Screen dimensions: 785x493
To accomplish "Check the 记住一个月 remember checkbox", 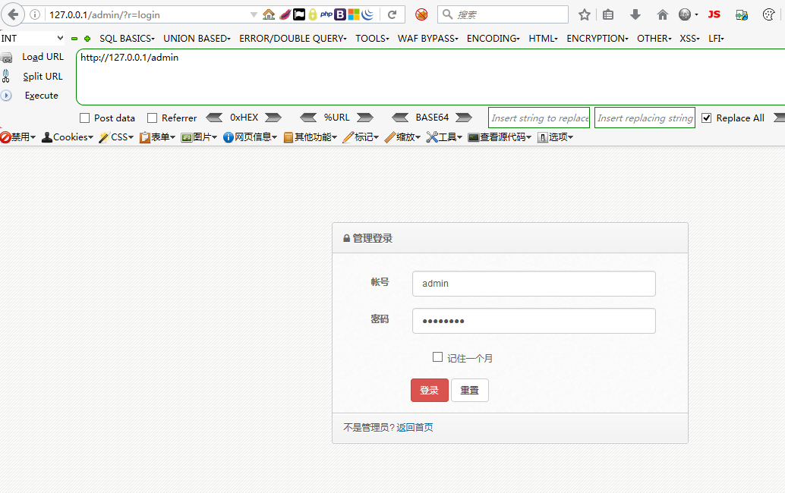I will tap(437, 357).
